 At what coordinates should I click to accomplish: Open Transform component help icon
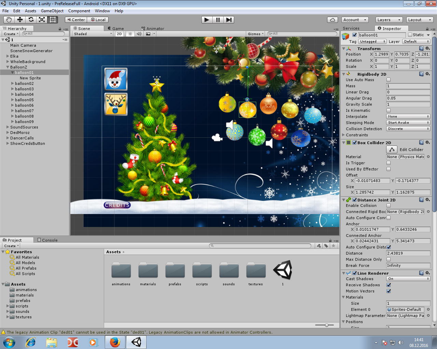tap(421, 48)
